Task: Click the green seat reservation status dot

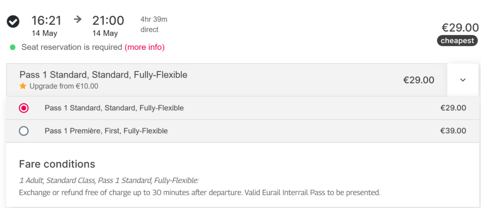Action: point(13,47)
